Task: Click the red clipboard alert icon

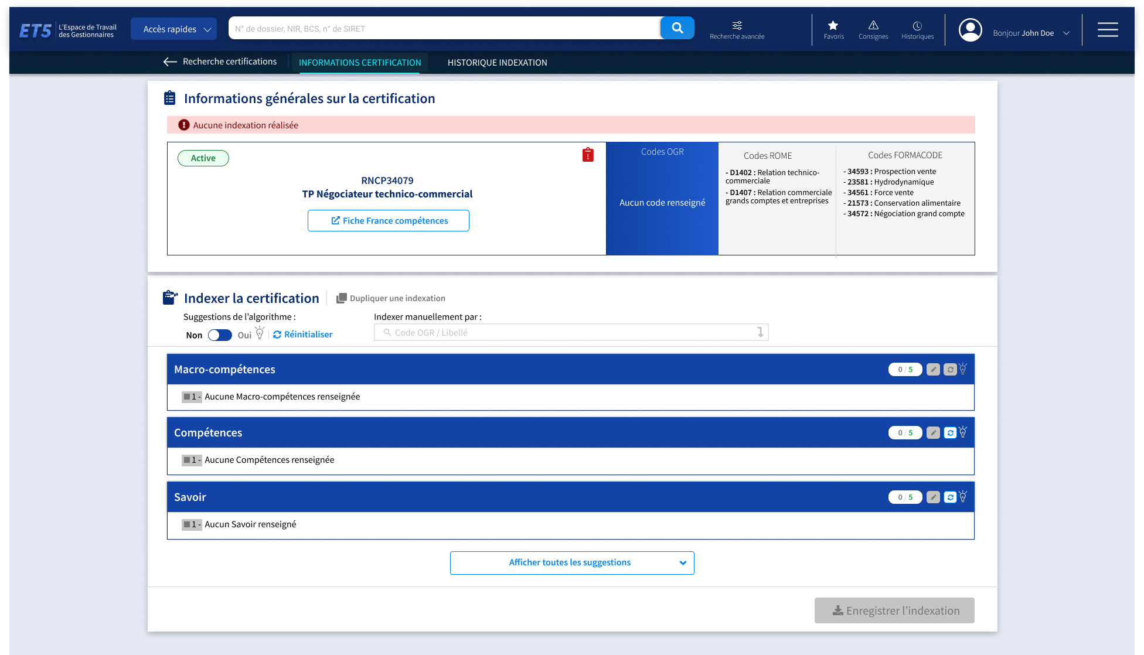Action: [588, 155]
